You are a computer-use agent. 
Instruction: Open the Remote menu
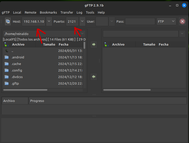[30, 13]
